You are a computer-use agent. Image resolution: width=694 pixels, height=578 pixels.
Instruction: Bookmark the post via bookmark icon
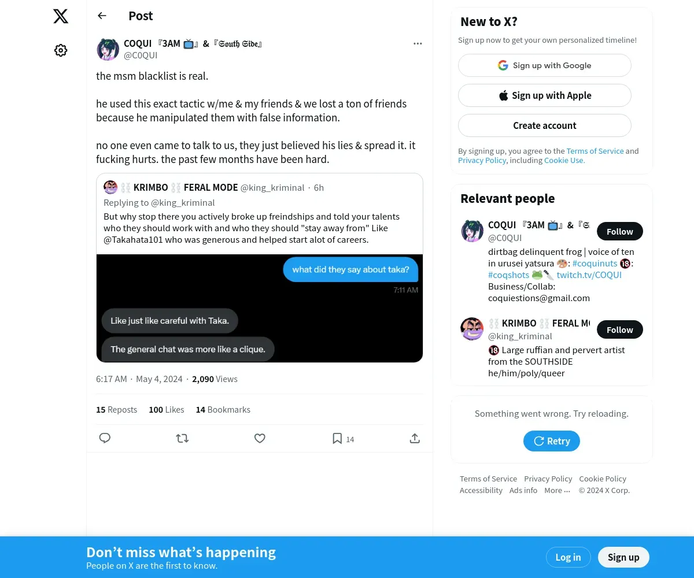(x=337, y=438)
